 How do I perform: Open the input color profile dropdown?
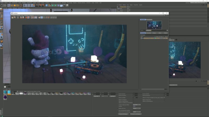point(137,112)
